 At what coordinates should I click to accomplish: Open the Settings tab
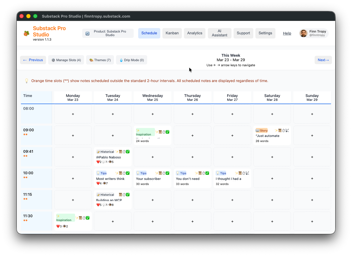[x=265, y=33]
